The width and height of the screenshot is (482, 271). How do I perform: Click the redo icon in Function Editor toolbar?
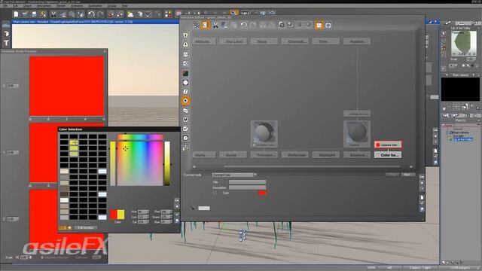[253, 25]
